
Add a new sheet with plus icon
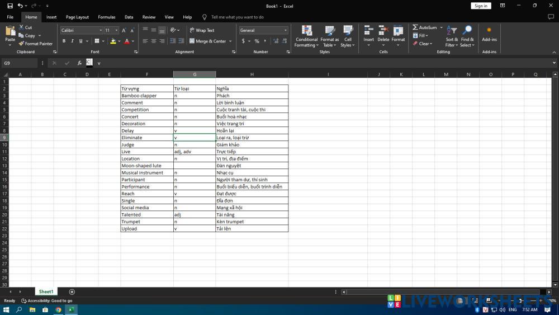[x=72, y=292]
